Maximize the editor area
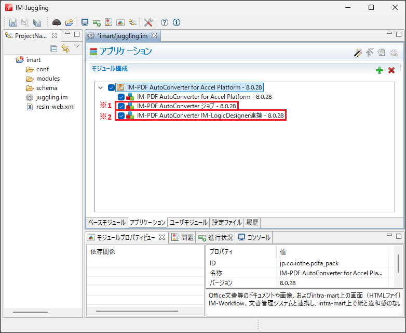This screenshot has height=333, width=406. click(399, 34)
